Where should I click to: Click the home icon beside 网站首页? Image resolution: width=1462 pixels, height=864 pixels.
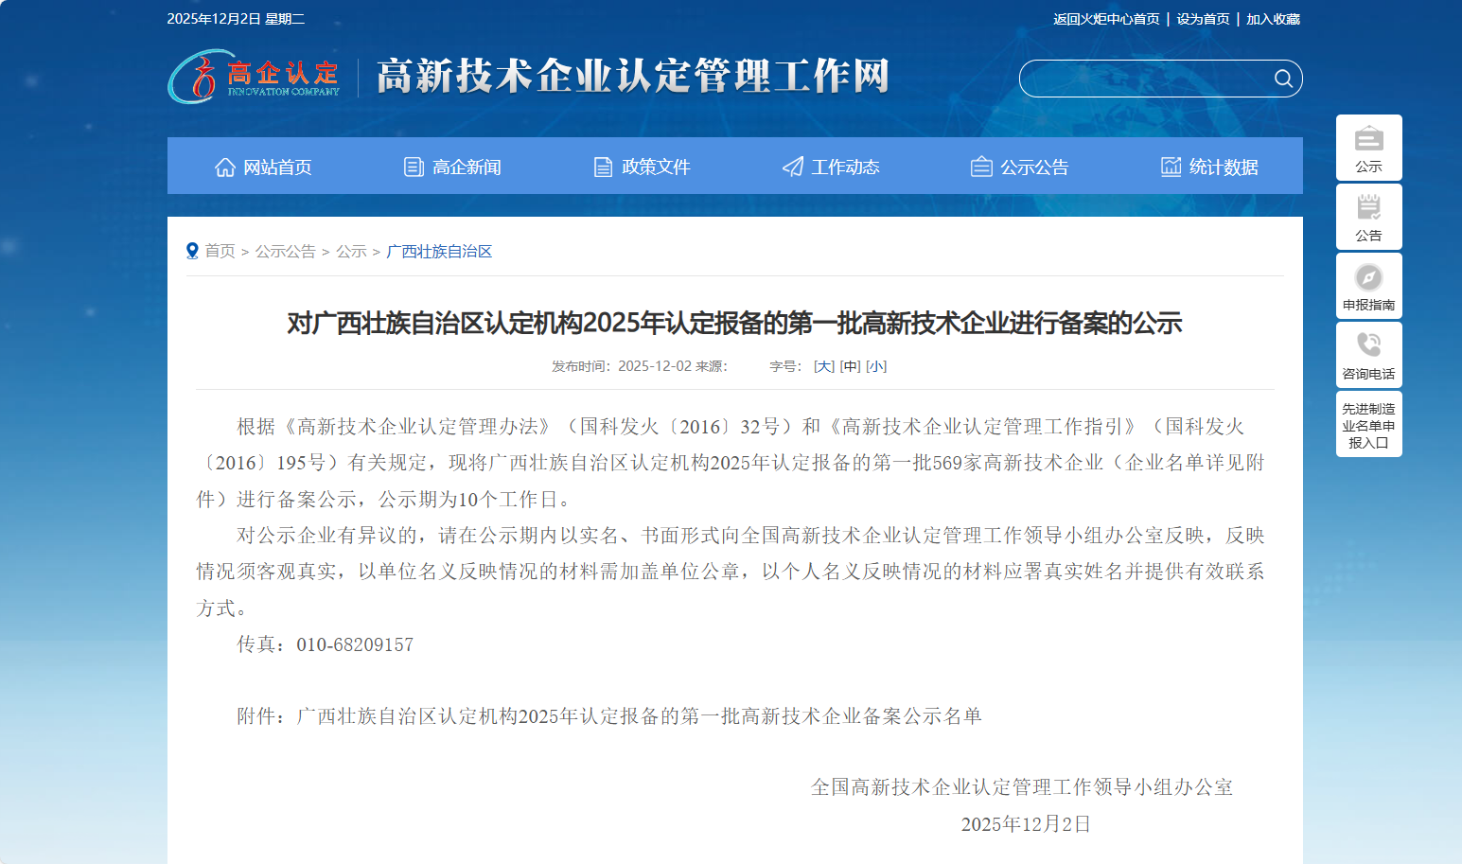225,168
